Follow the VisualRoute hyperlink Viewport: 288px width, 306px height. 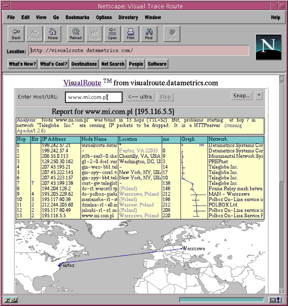pos(83,83)
